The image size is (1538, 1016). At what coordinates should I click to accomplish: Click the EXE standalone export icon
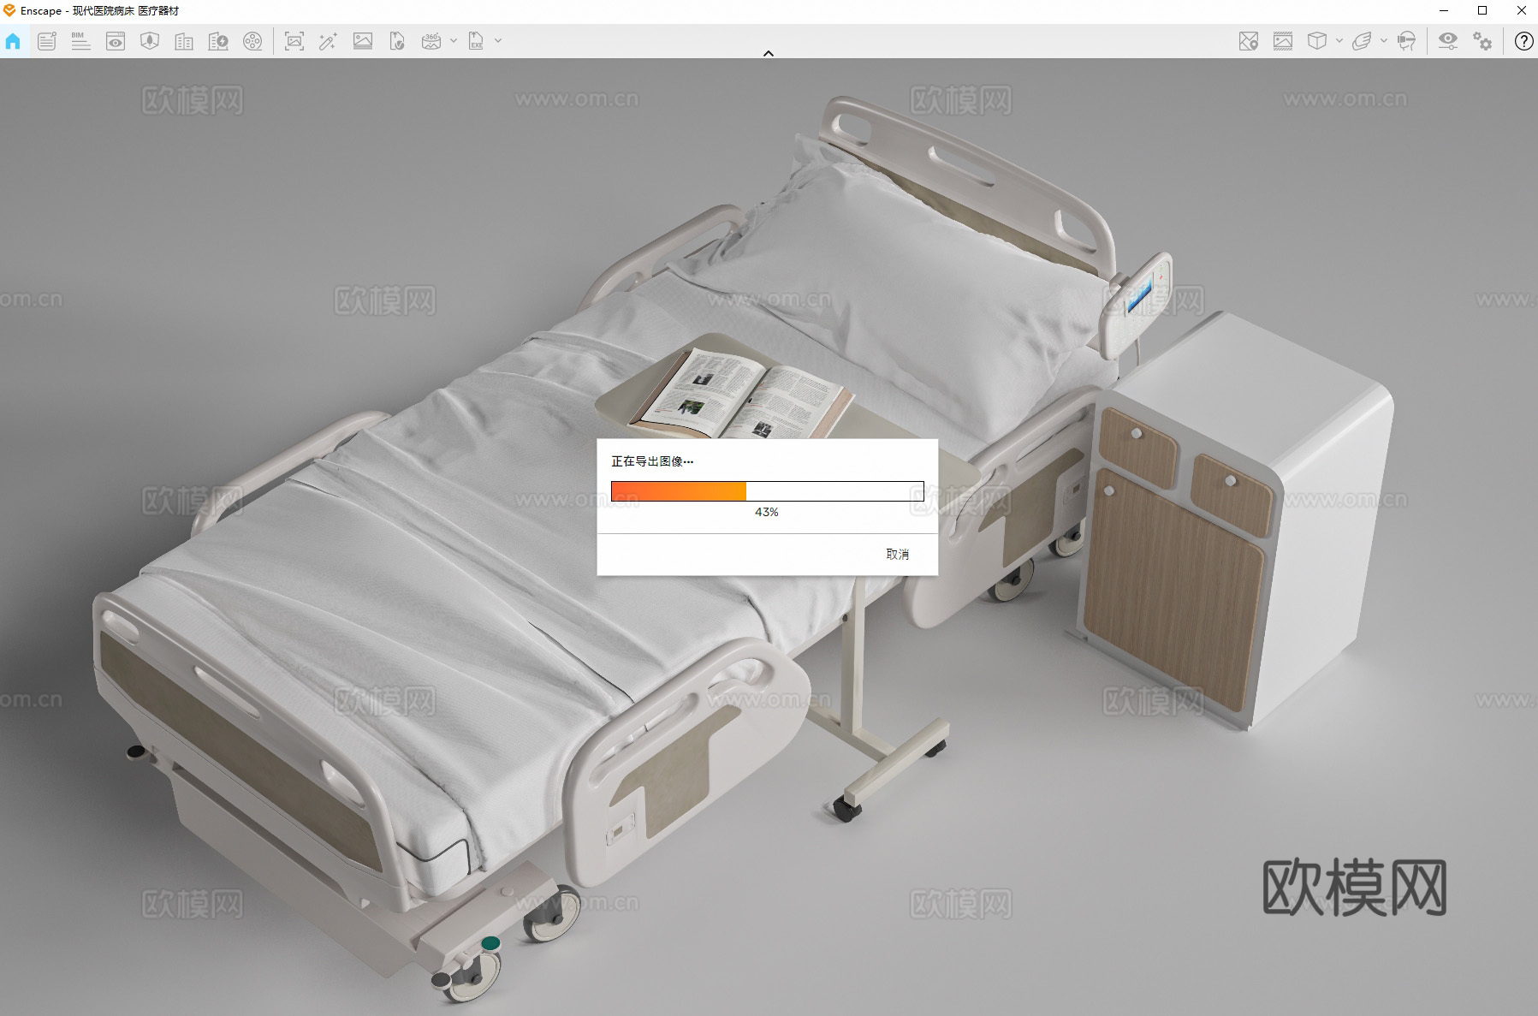coord(476,41)
